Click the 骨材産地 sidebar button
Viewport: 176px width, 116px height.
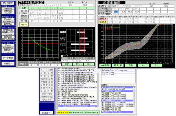[8, 8]
